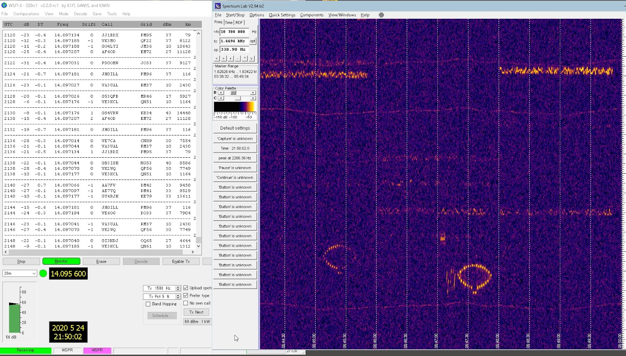Click the contrast slider left arrow
Image resolution: width=626 pixels, height=356 pixels.
point(221,98)
